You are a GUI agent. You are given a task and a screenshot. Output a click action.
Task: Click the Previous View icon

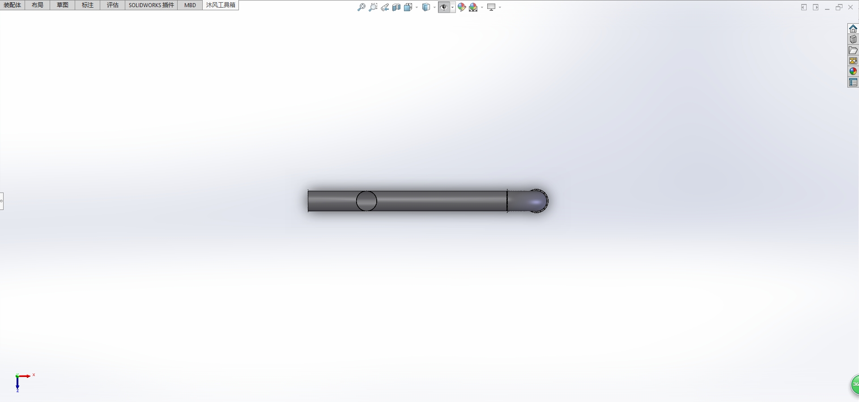[x=385, y=7]
